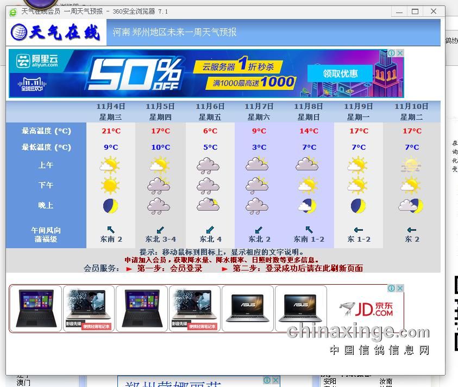Click the Nov 9 east wind arrow
The width and height of the screenshot is (458, 387).
(359, 230)
